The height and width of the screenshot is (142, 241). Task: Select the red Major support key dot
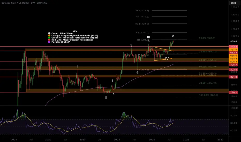click(x=49, y=40)
